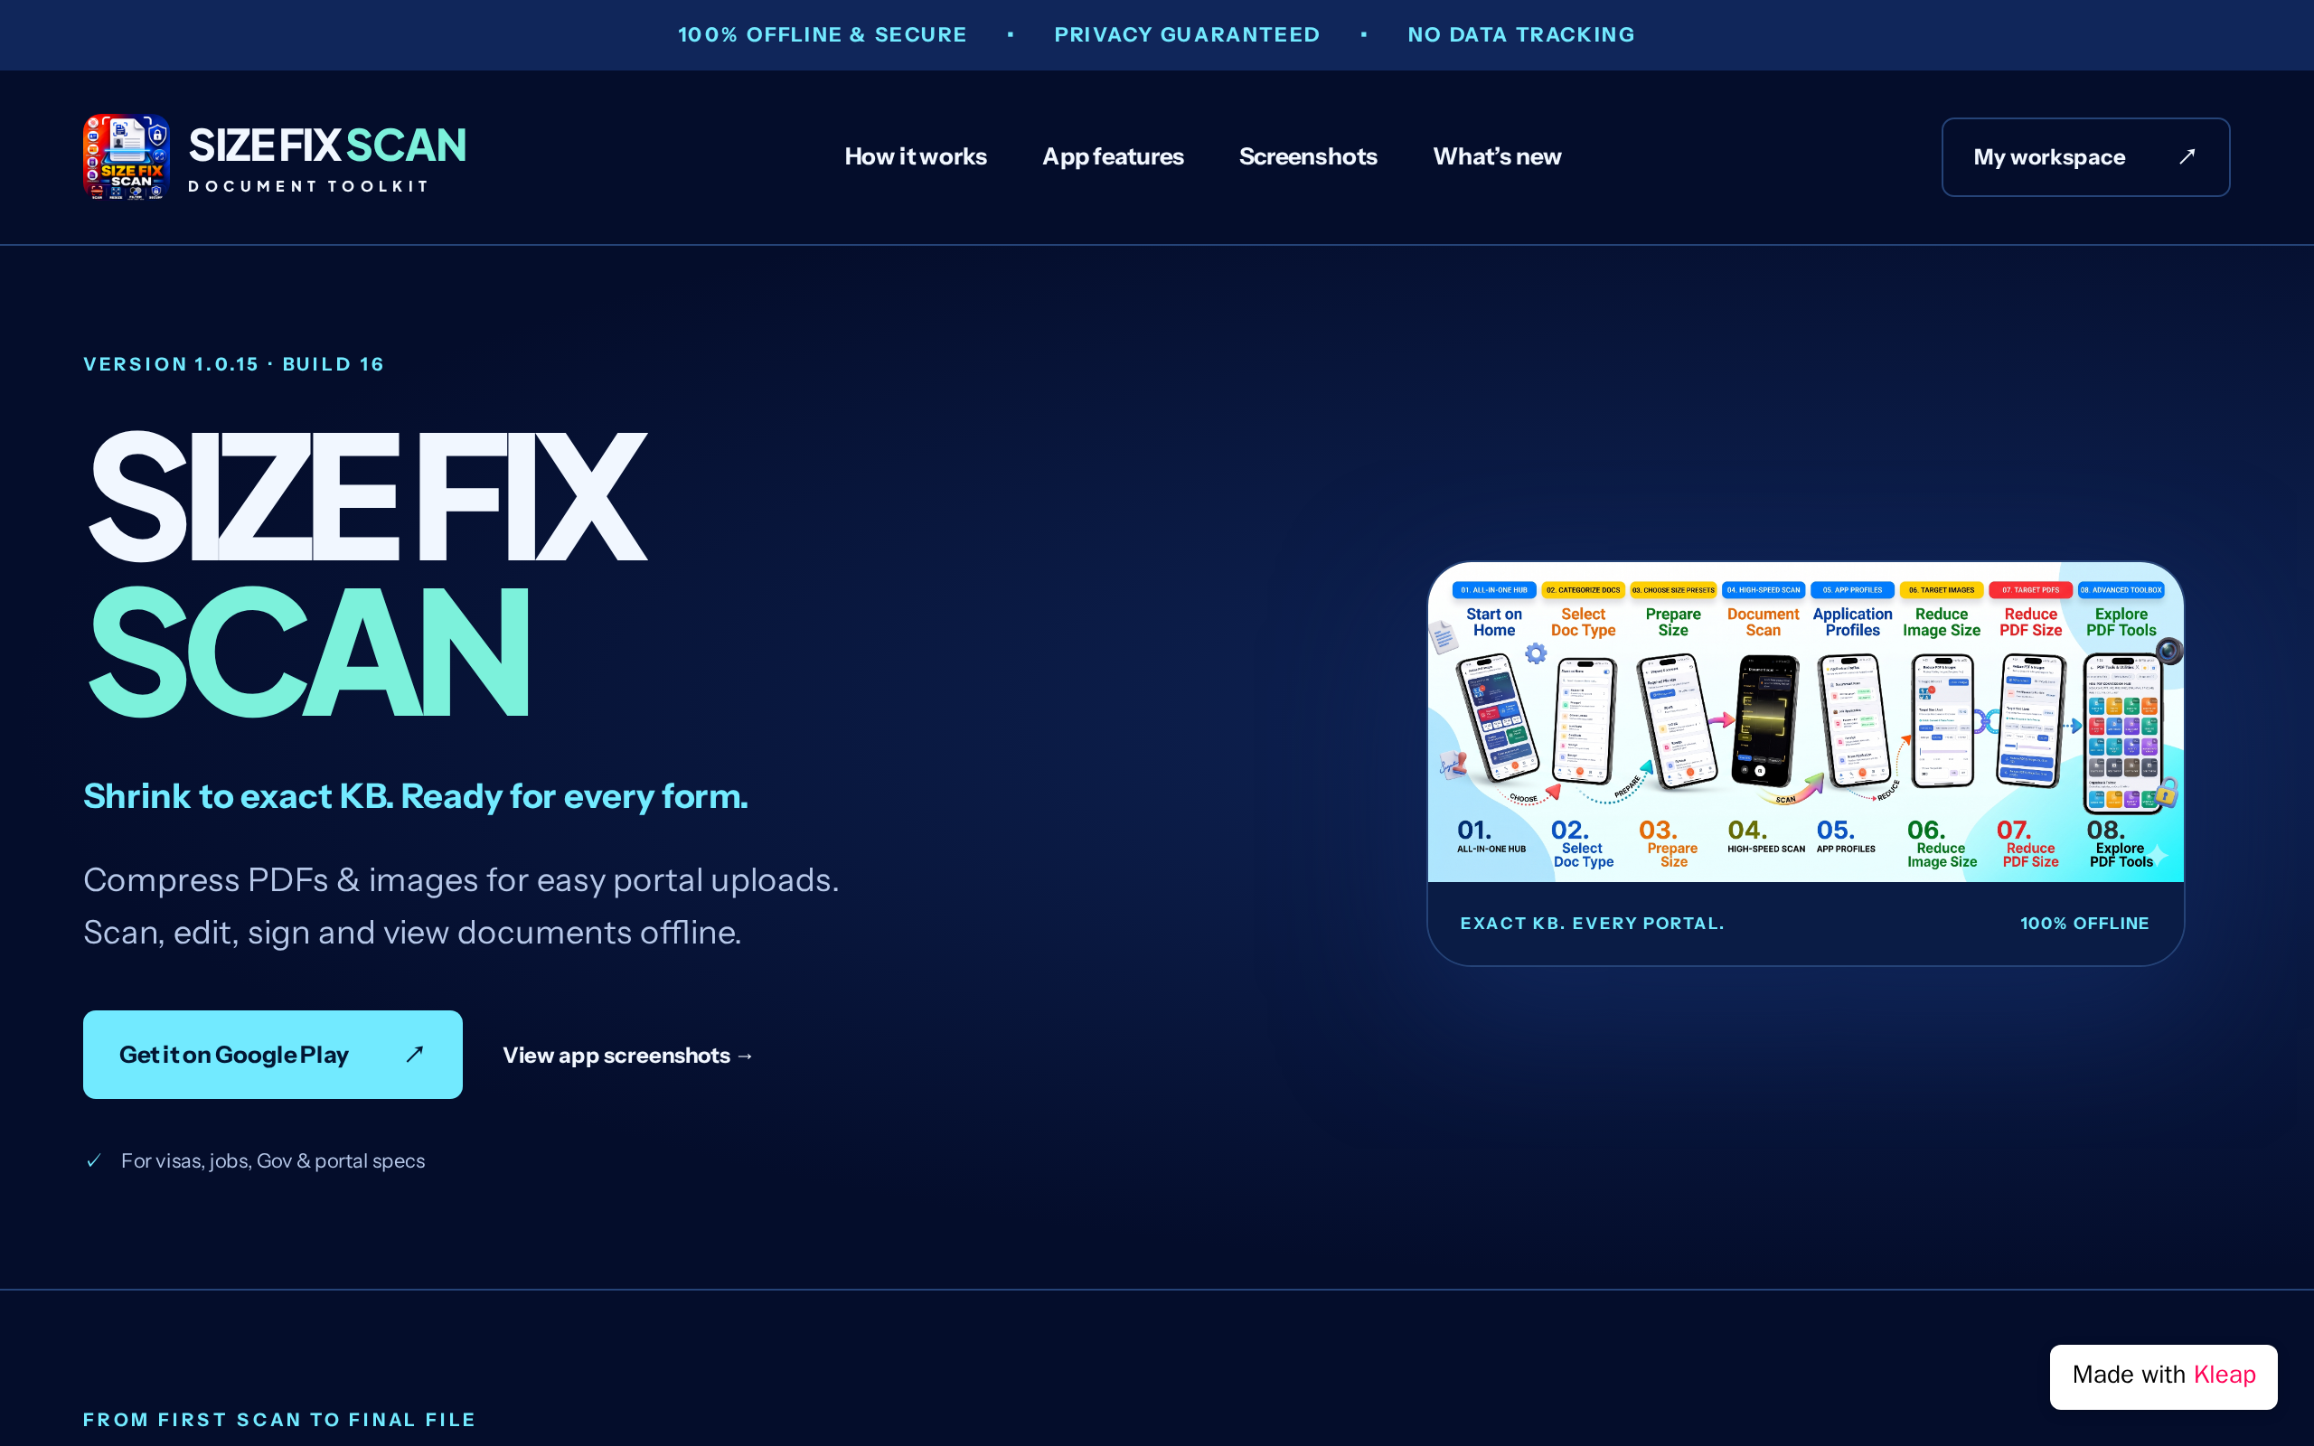This screenshot has height=1446, width=2314.
Task: Select What's new in navigation
Action: [1497, 157]
